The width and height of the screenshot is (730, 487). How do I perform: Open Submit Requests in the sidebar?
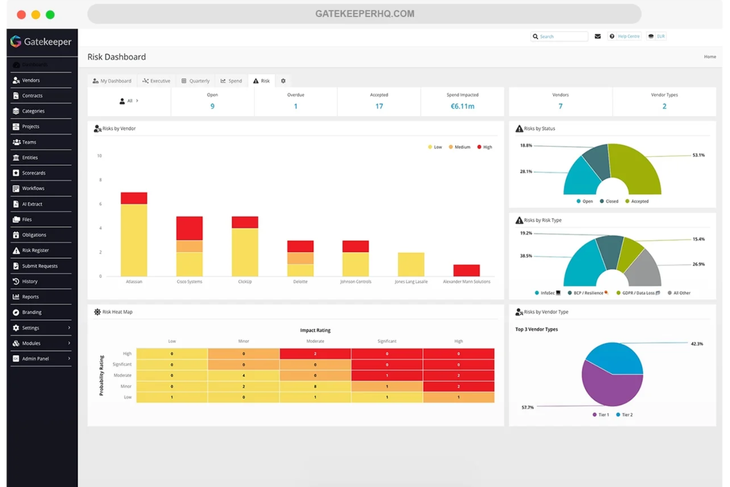(40, 266)
